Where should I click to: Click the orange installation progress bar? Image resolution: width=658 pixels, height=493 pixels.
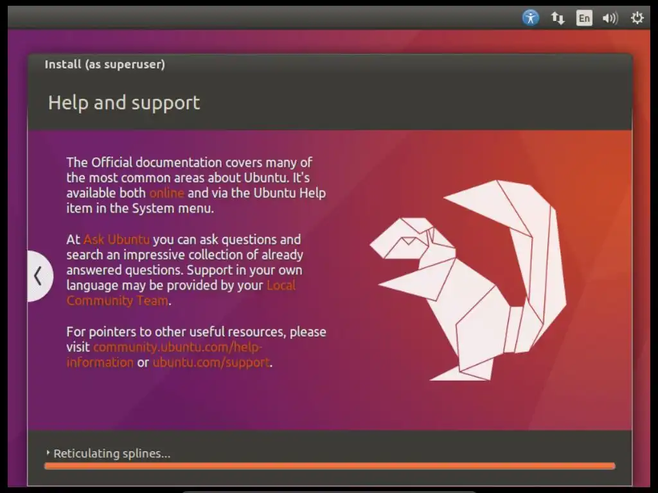pos(330,466)
